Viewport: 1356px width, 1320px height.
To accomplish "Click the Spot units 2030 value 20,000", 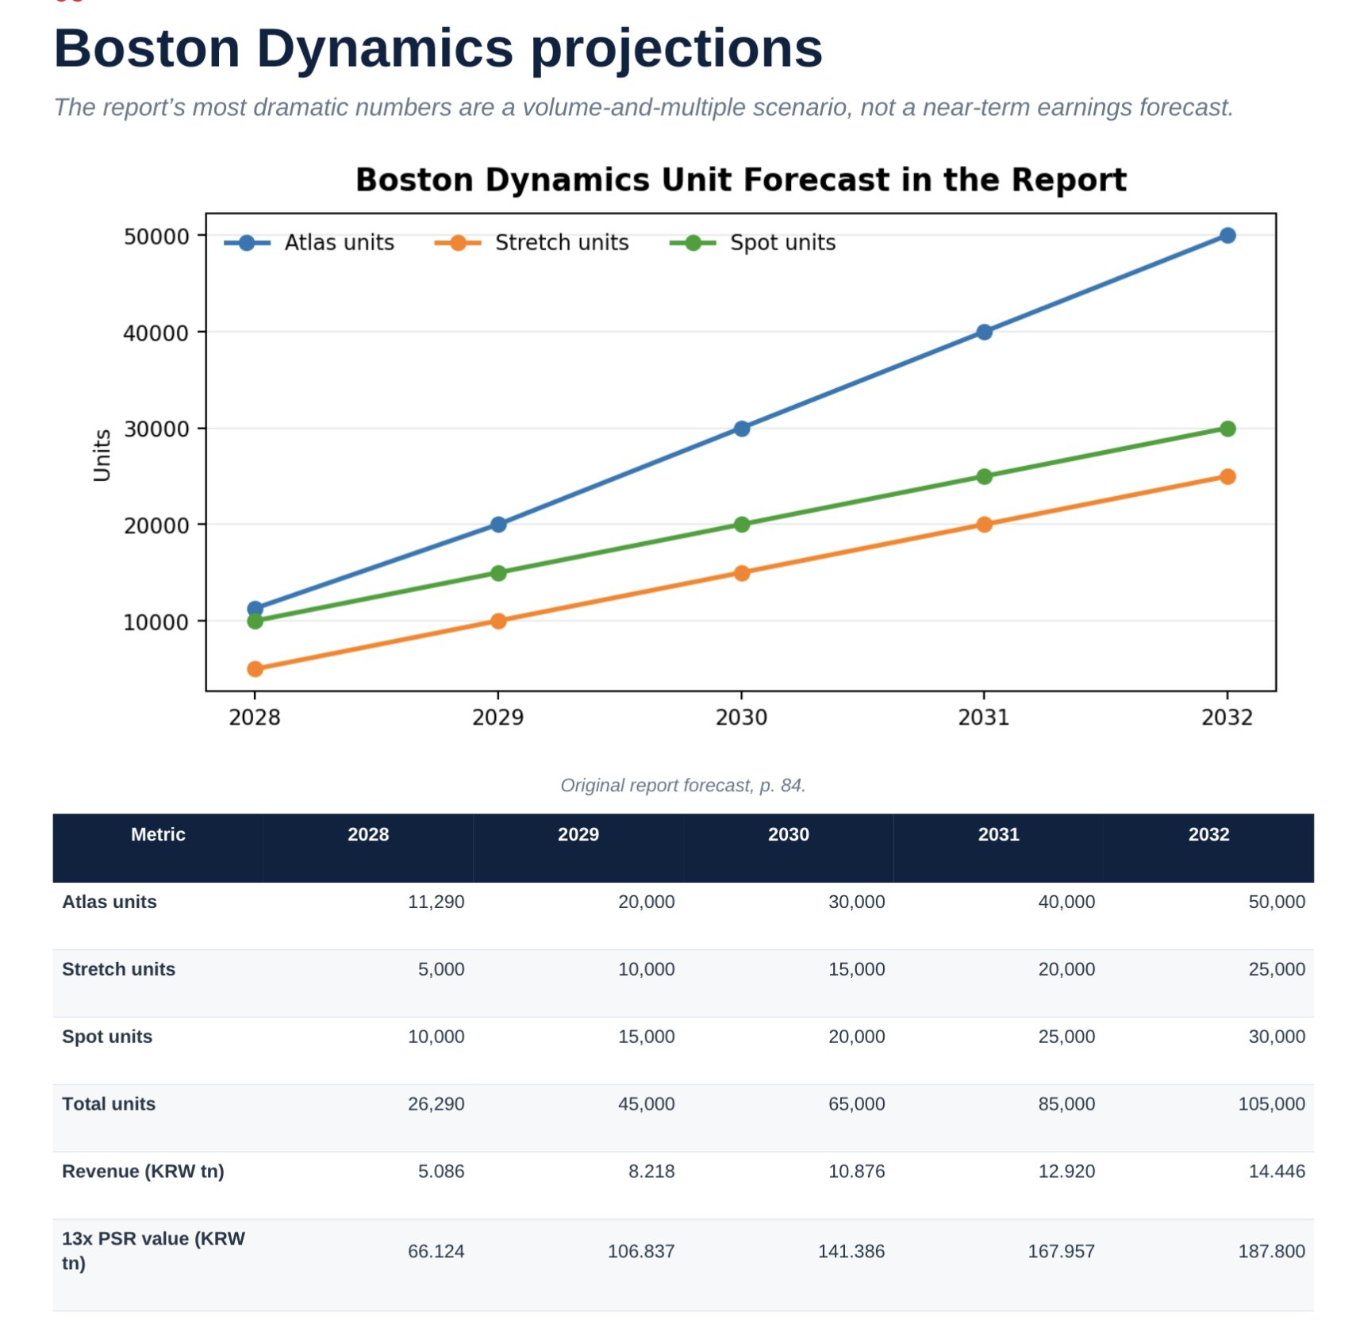I will tap(857, 1037).
